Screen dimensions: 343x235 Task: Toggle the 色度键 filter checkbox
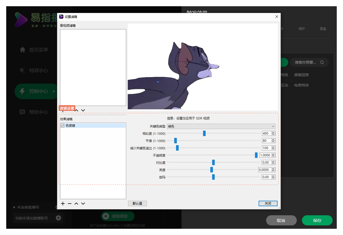click(x=63, y=125)
